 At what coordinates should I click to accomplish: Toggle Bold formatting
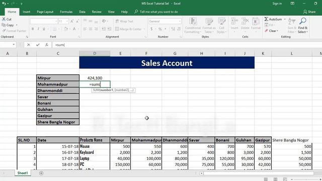pyautogui.click(x=33, y=29)
